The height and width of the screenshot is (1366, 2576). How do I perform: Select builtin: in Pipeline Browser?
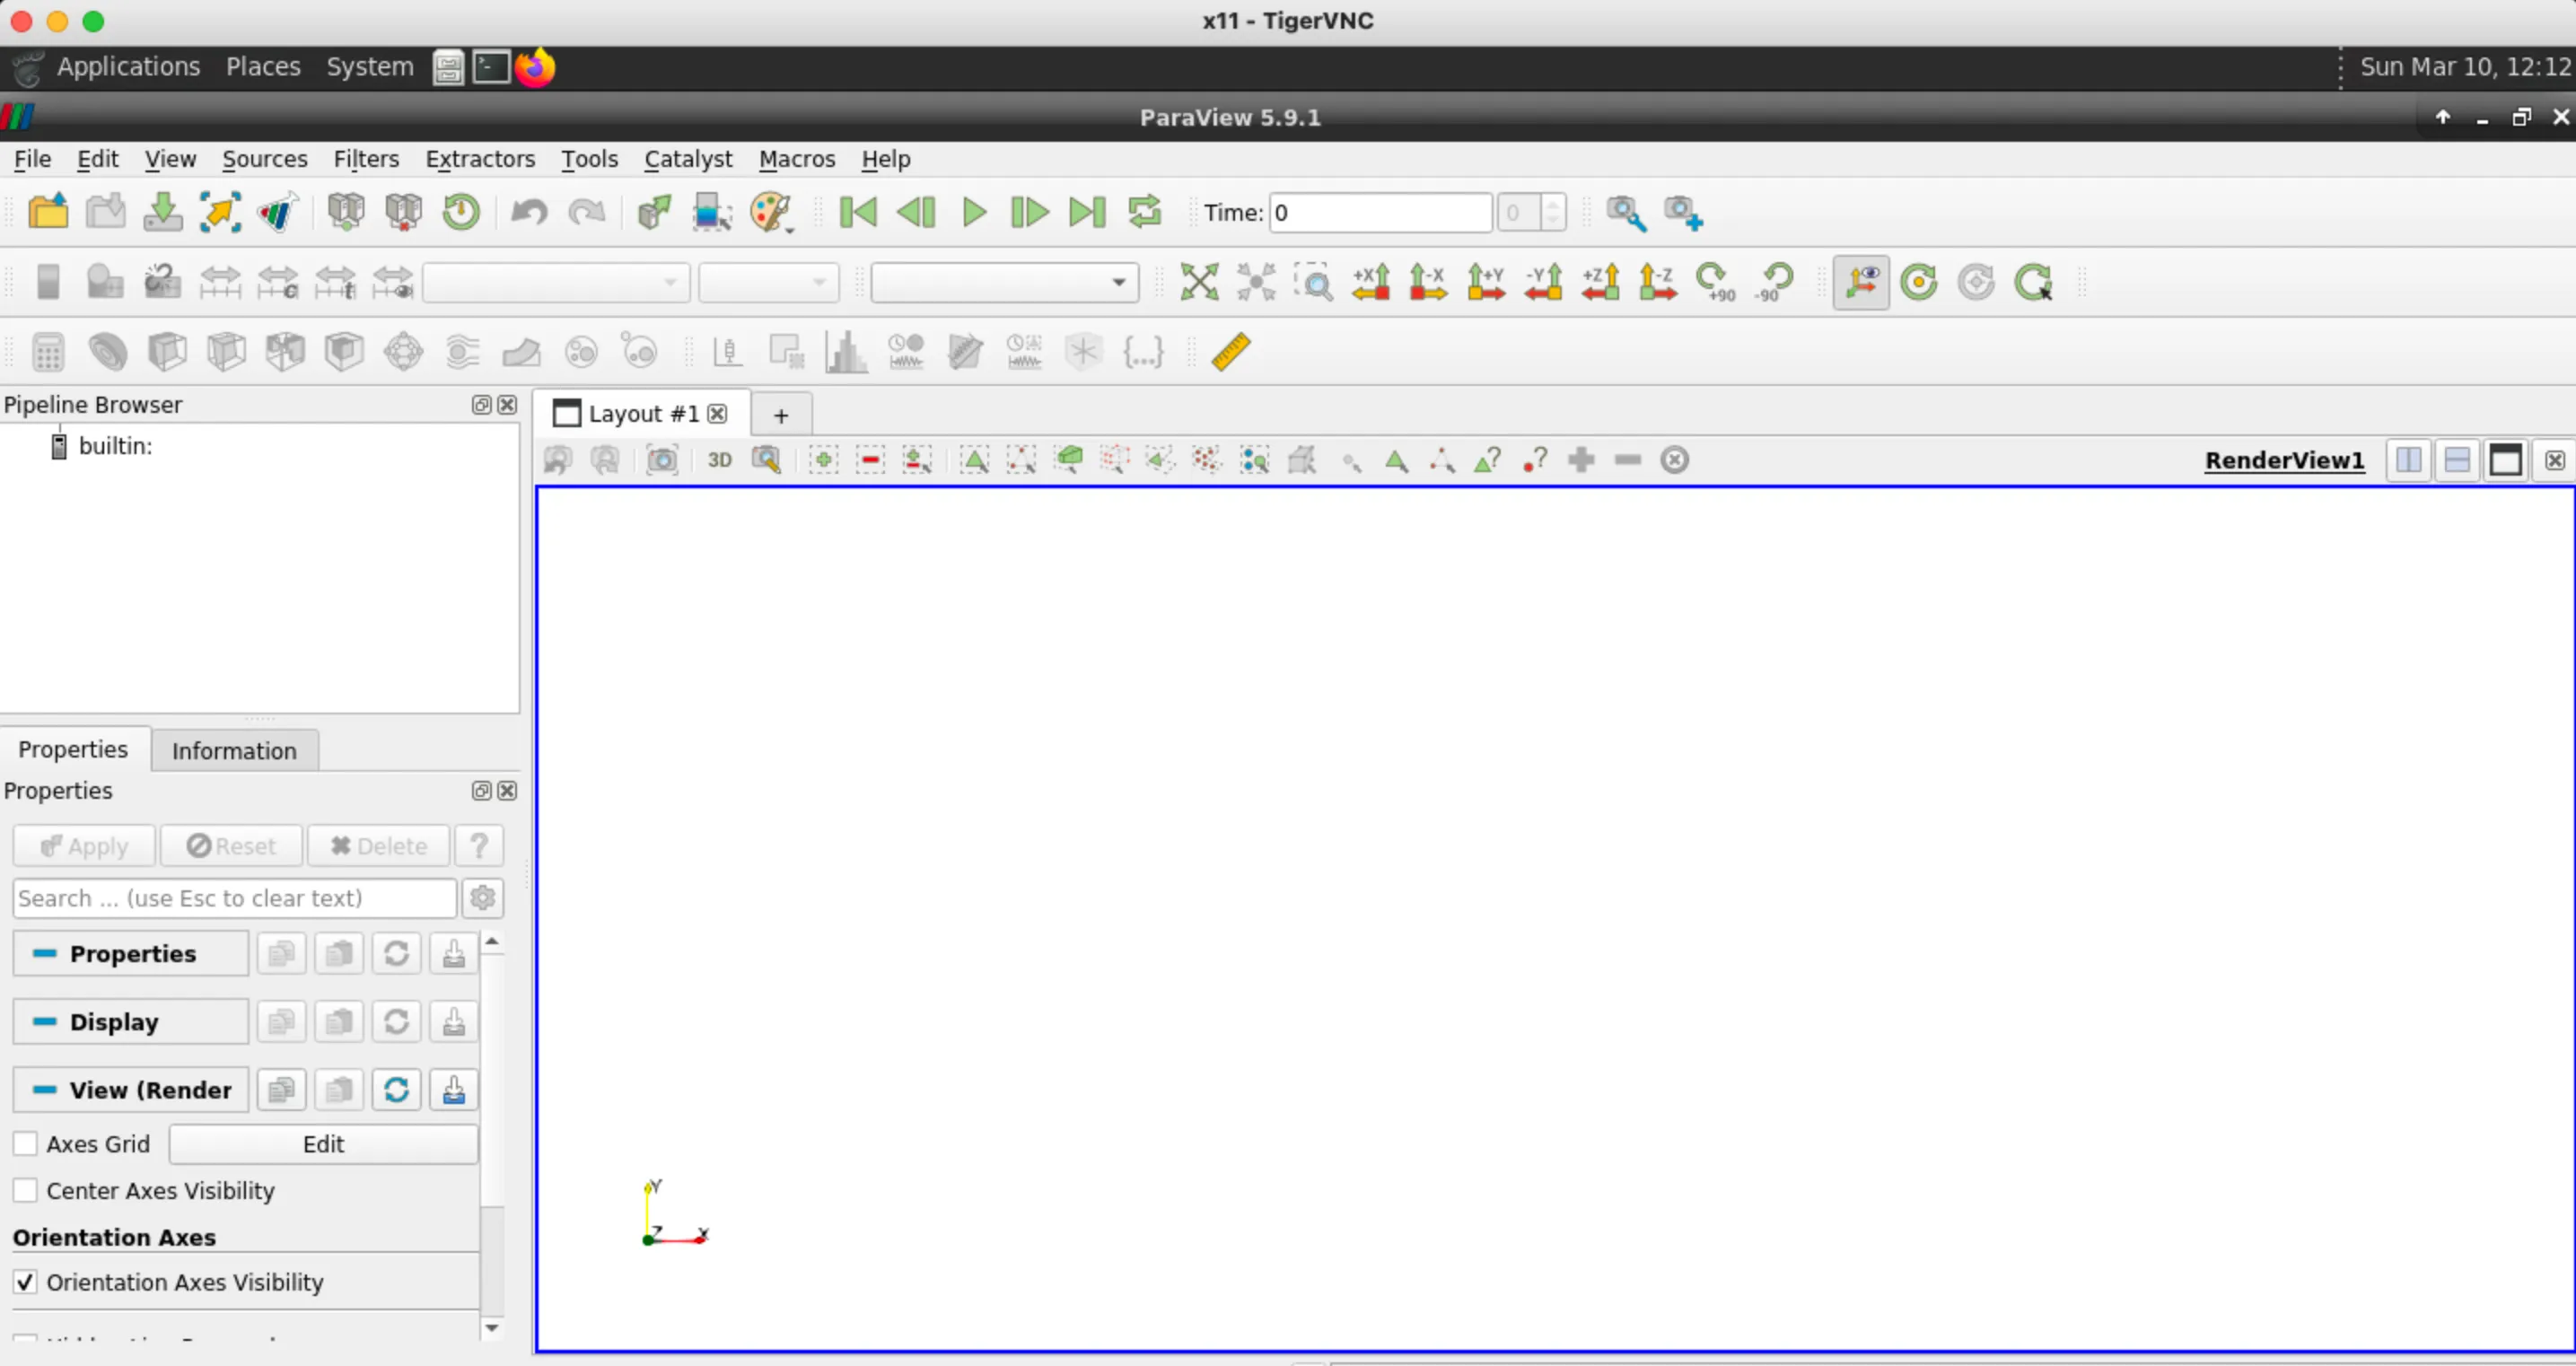pos(115,446)
